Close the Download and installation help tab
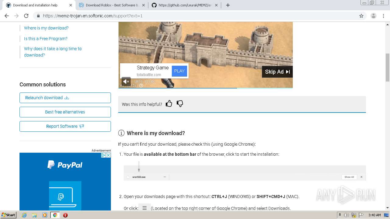 pos(71,5)
